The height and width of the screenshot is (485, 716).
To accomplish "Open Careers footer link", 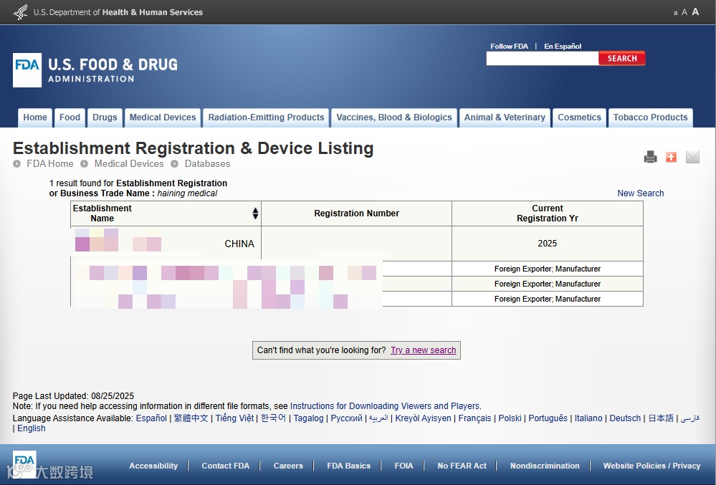I will tap(288, 466).
